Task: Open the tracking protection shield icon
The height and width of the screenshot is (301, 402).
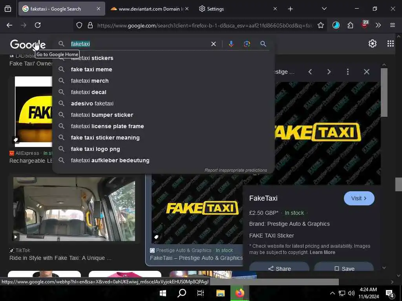Action: coord(79,25)
